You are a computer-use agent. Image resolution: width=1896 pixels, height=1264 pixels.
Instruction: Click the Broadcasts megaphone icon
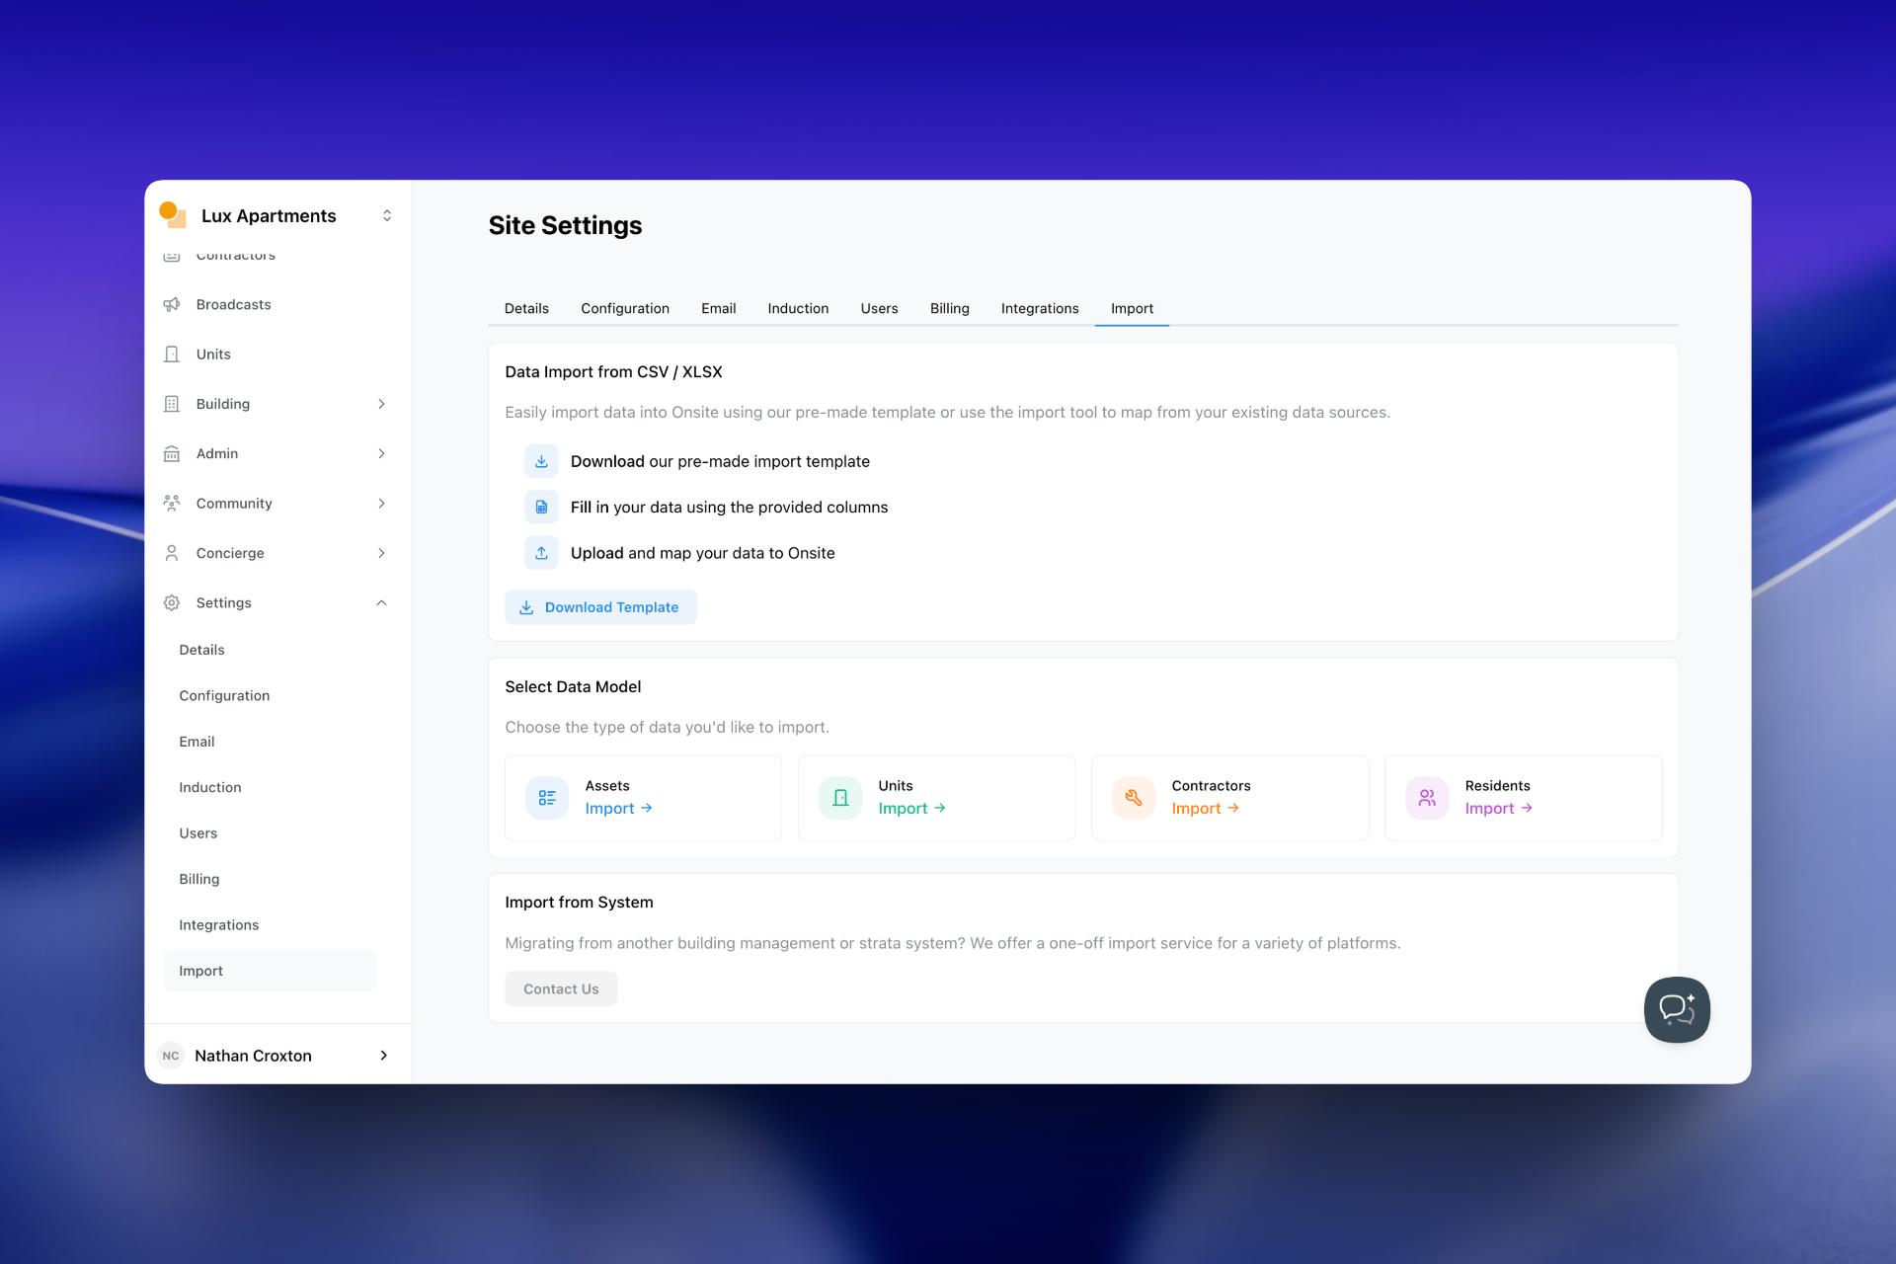(172, 304)
